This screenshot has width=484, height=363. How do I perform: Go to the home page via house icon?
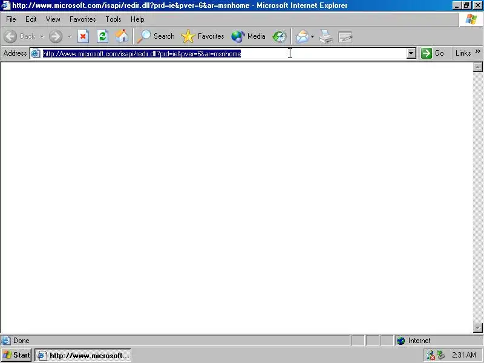pos(122,36)
